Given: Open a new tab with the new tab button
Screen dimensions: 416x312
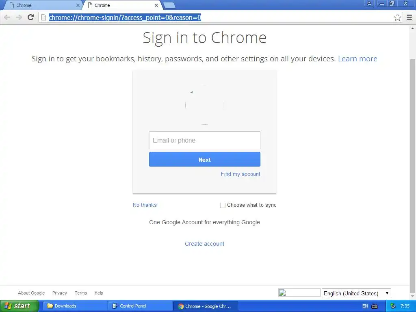Looking at the screenshot, I should pyautogui.click(x=169, y=5).
